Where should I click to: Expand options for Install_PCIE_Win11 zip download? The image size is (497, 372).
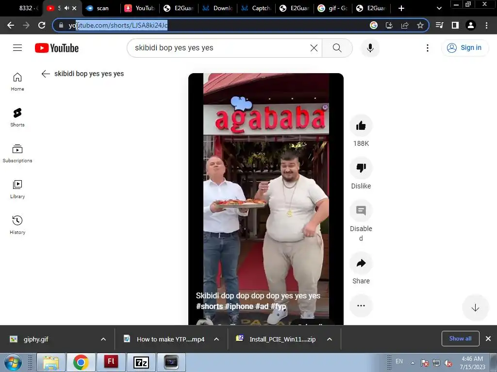330,339
